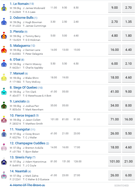Select Osborne Bulls win odds 2.70
This screenshot has width=137, height=189.
(115, 22)
